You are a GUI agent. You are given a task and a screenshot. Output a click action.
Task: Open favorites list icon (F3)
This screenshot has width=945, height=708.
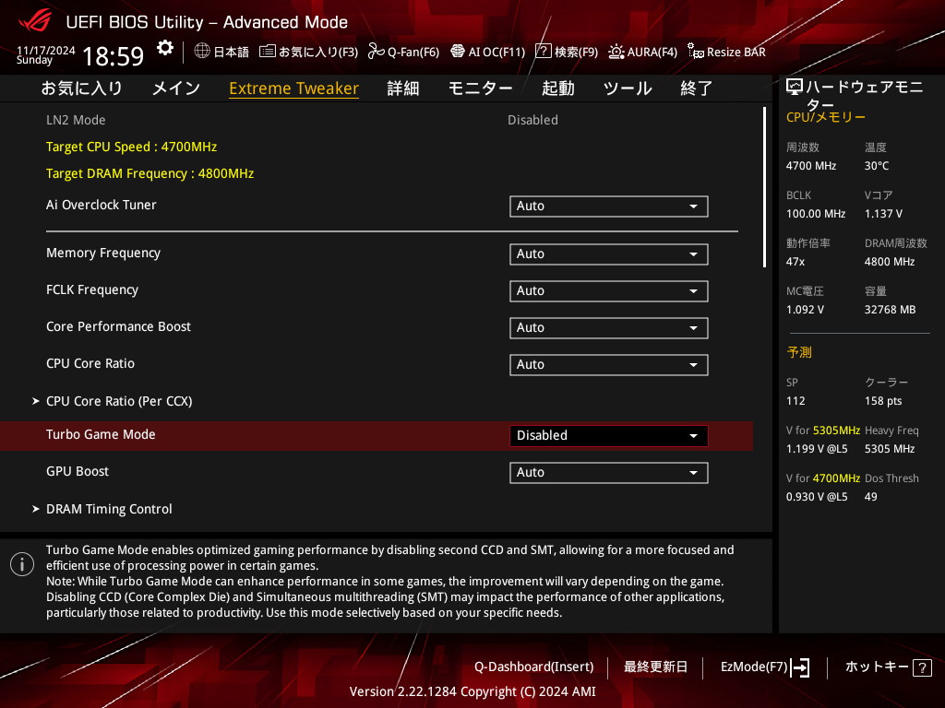[x=268, y=52]
